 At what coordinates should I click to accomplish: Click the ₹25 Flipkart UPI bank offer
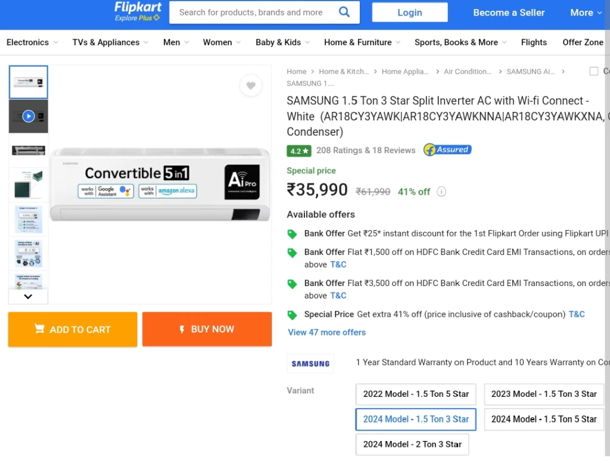pos(456,234)
